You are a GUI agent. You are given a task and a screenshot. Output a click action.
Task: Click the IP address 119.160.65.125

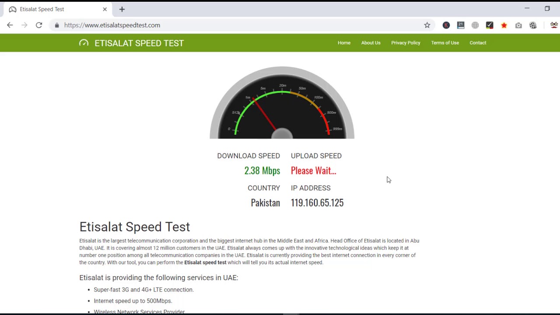pyautogui.click(x=317, y=203)
